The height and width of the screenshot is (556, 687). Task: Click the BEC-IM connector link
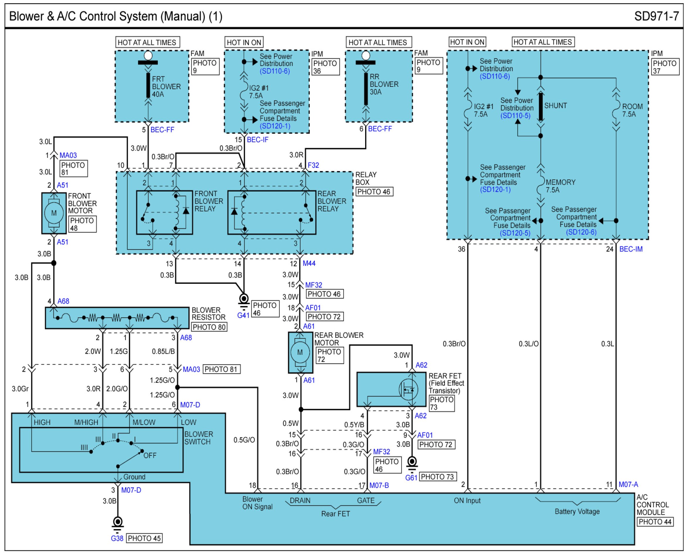click(631, 249)
